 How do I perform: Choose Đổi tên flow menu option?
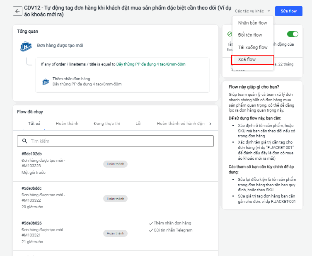coord(250,35)
